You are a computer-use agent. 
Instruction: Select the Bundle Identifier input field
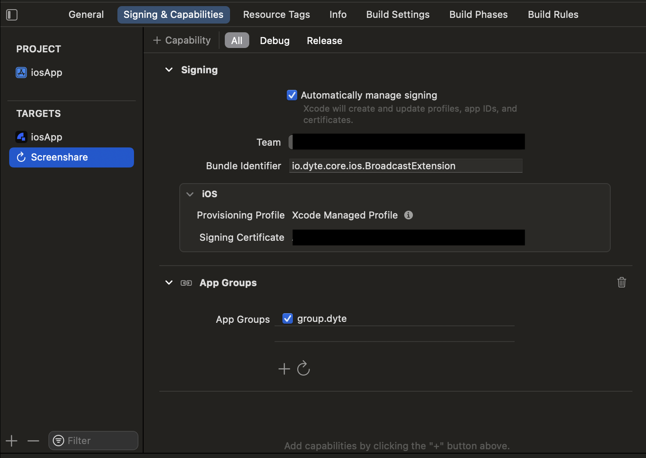pos(405,166)
